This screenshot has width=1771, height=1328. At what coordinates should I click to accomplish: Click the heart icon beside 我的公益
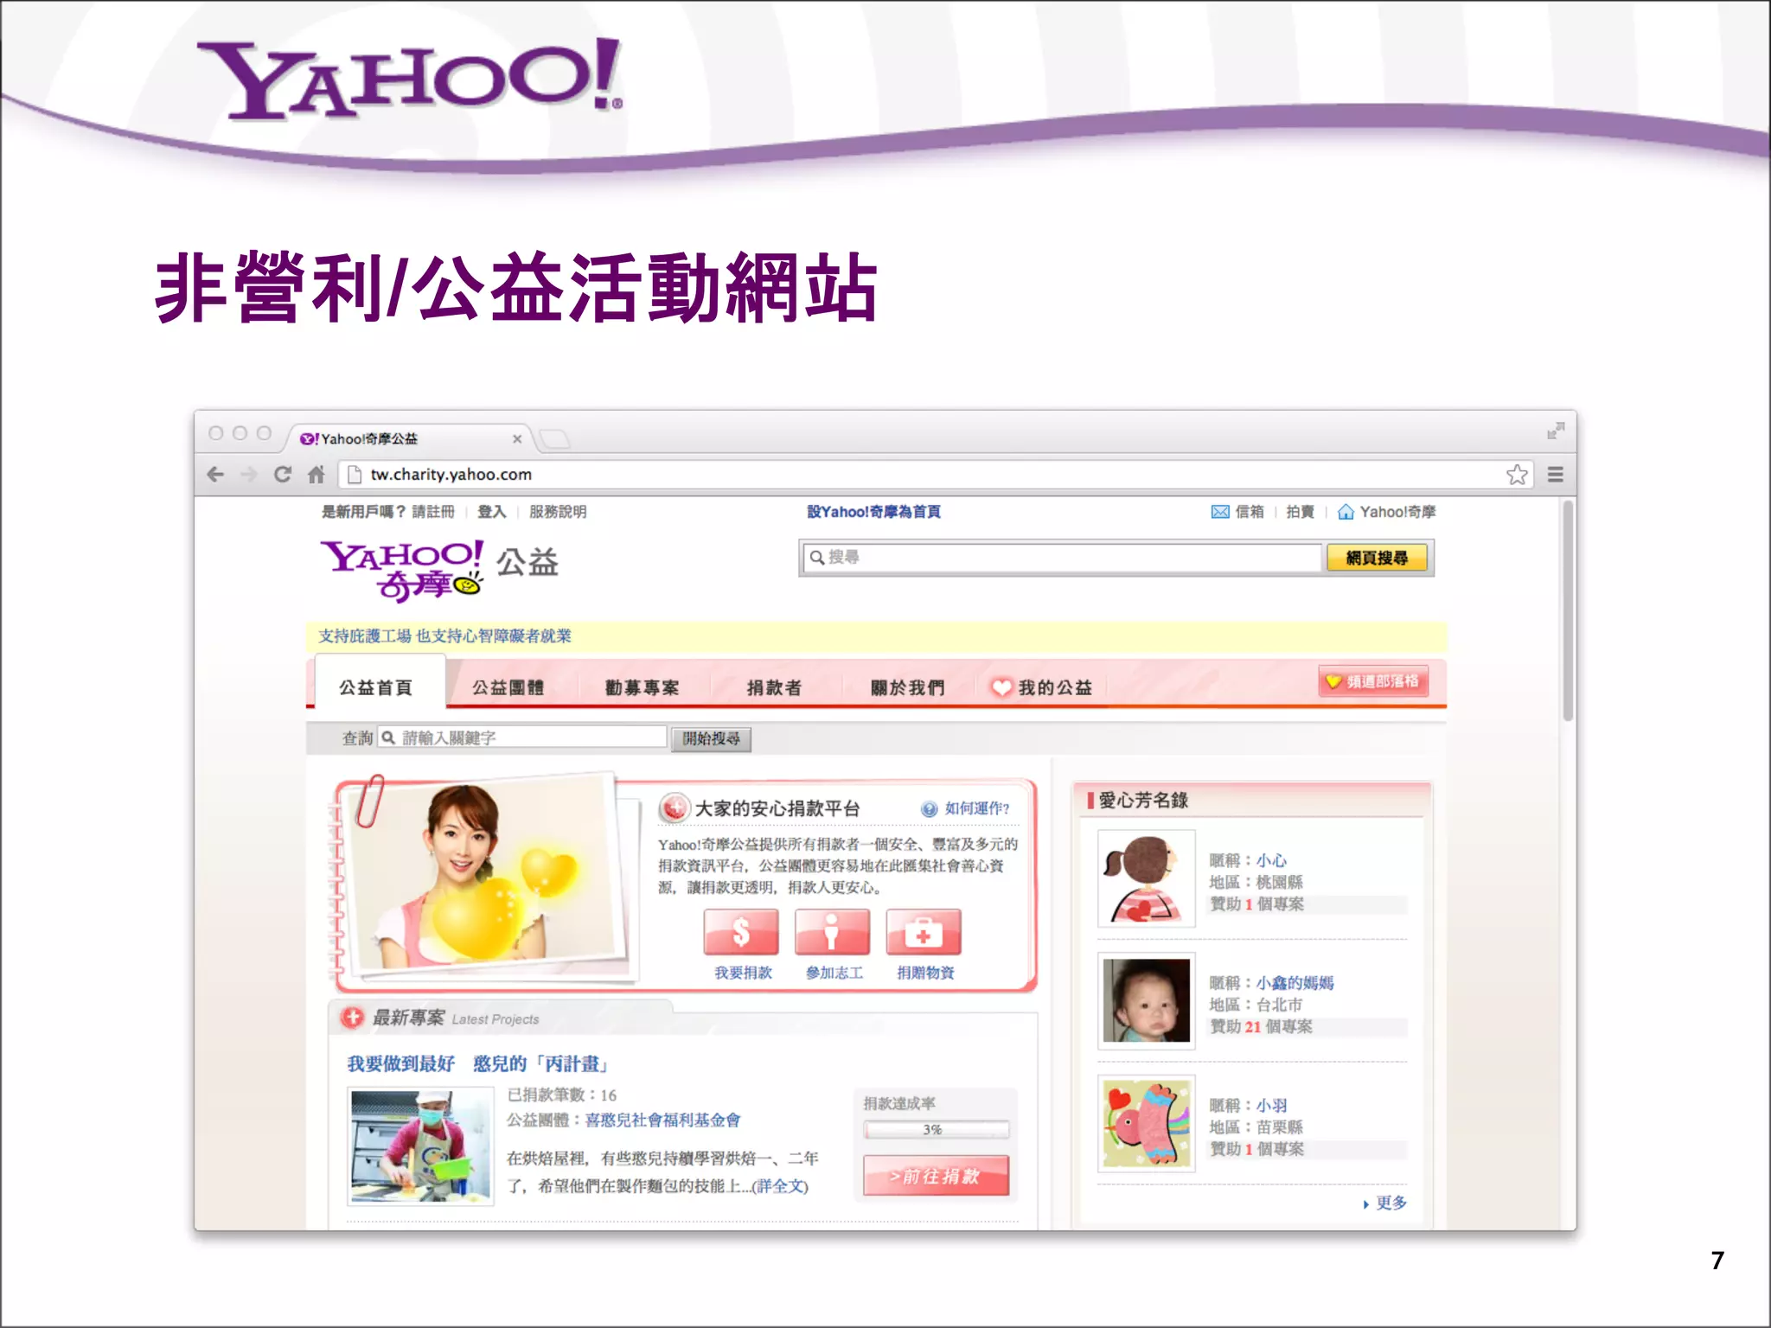[x=1001, y=687]
